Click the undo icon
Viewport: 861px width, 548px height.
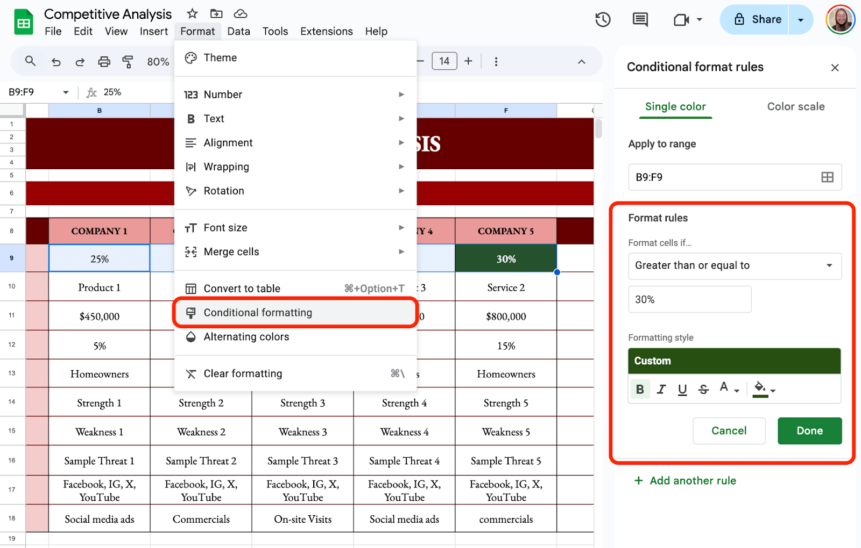(56, 61)
